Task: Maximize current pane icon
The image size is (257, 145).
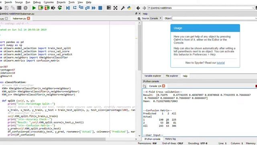Action: click(x=109, y=8)
